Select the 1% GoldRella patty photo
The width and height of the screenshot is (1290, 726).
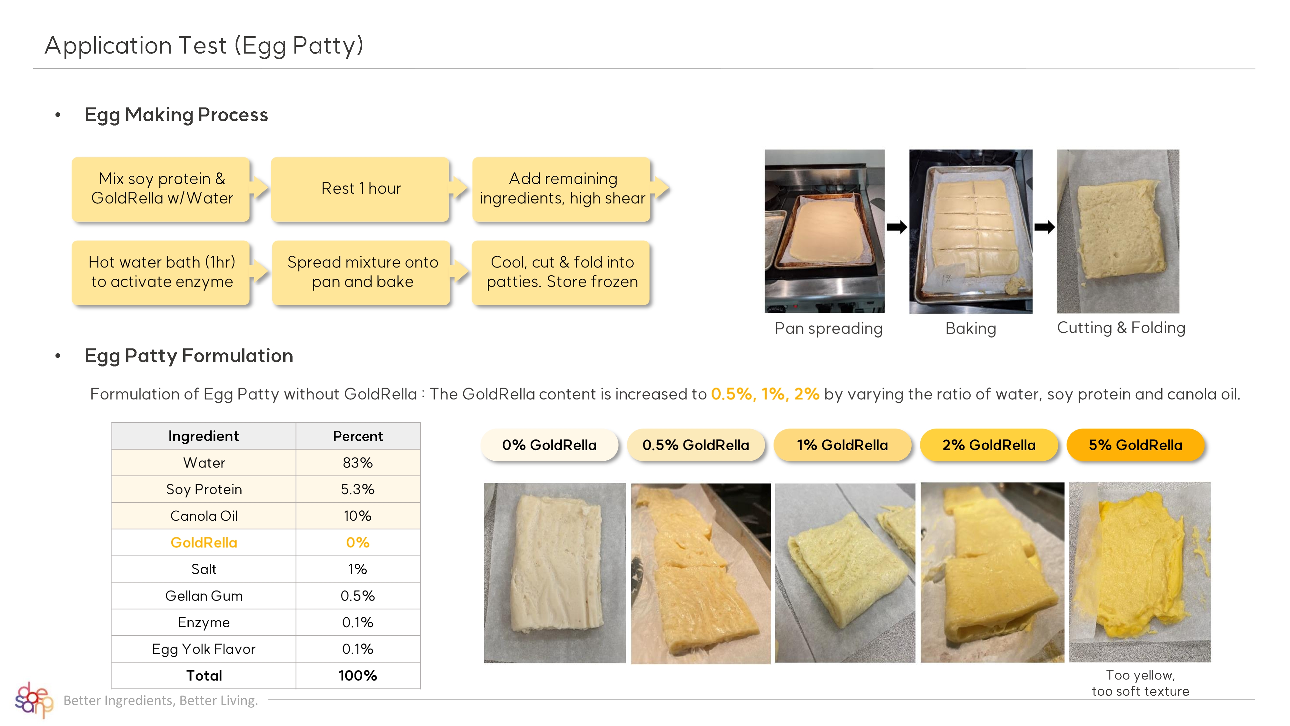[845, 573]
